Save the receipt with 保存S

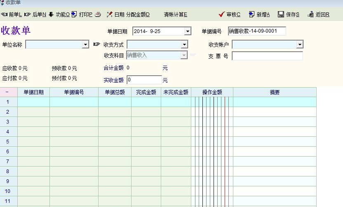pos(289,14)
